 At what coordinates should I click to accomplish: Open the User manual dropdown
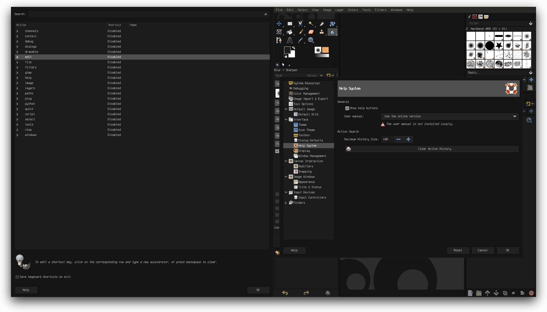click(x=450, y=116)
